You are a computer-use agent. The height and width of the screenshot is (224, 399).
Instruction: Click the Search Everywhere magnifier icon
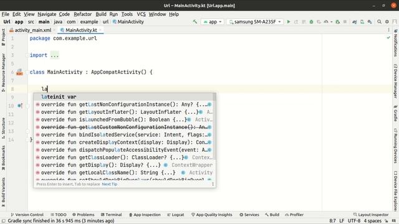[379, 22]
